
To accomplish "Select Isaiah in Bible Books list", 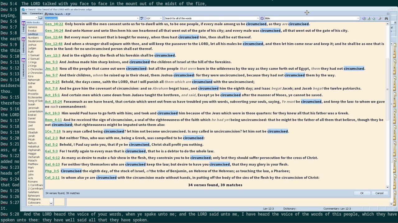I will [x=31, y=104].
